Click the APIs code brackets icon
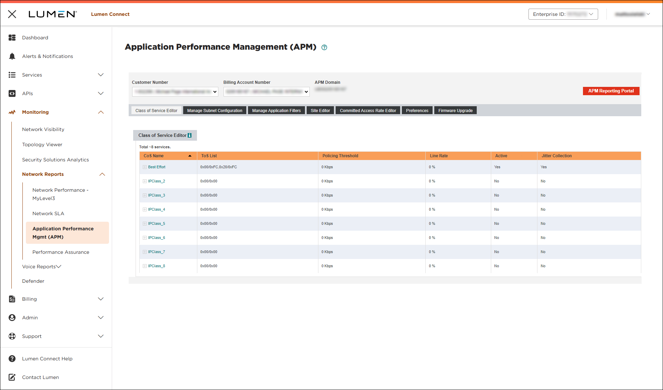663x390 pixels. (12, 93)
